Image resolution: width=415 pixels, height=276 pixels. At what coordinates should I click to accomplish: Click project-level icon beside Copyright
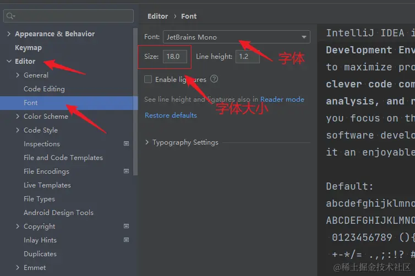(126, 227)
